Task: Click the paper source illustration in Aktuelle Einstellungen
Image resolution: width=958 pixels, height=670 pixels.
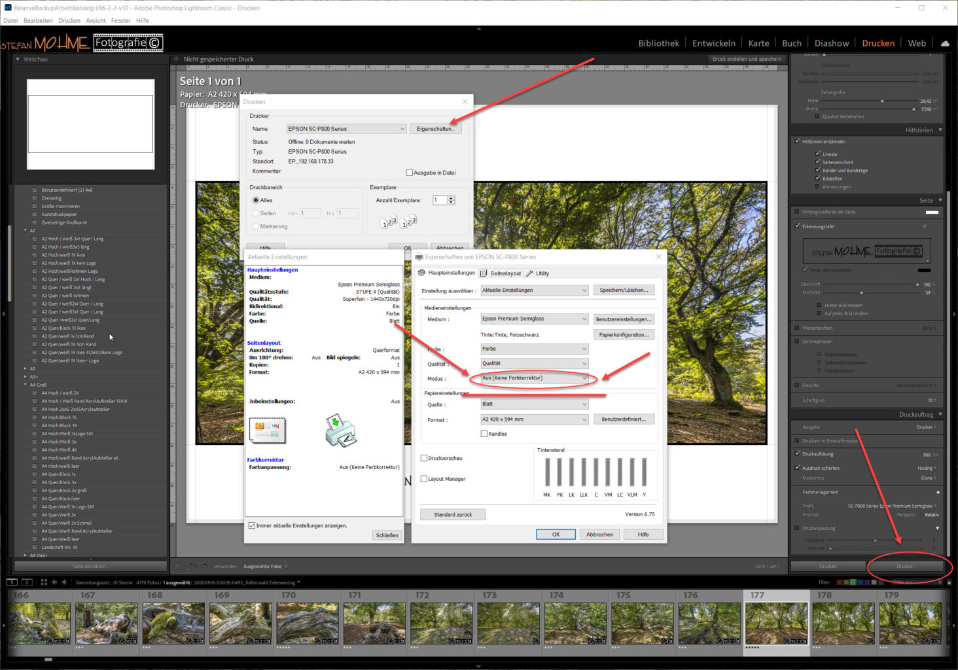Action: click(268, 431)
